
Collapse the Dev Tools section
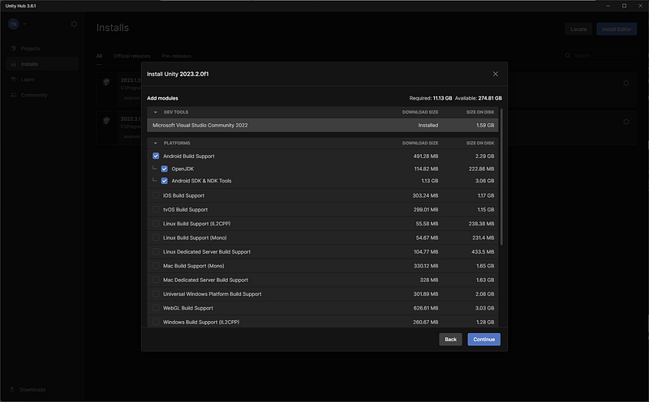pyautogui.click(x=156, y=112)
